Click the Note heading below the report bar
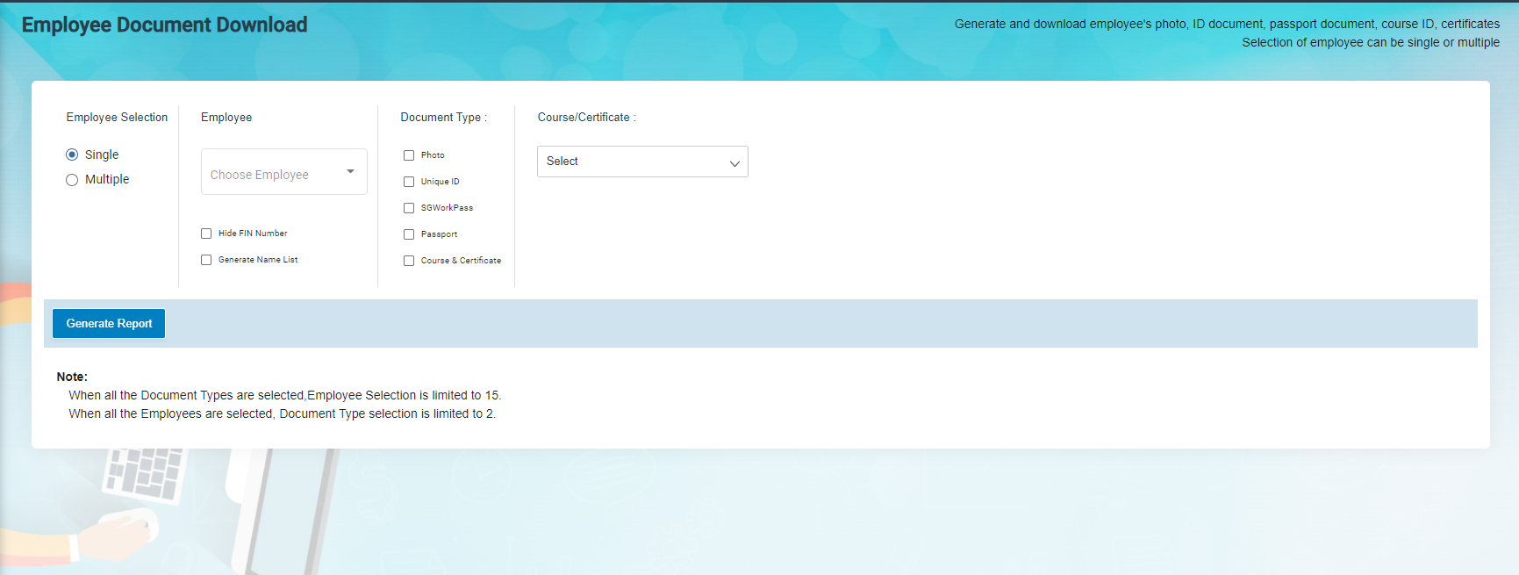This screenshot has width=1519, height=575. tap(72, 377)
